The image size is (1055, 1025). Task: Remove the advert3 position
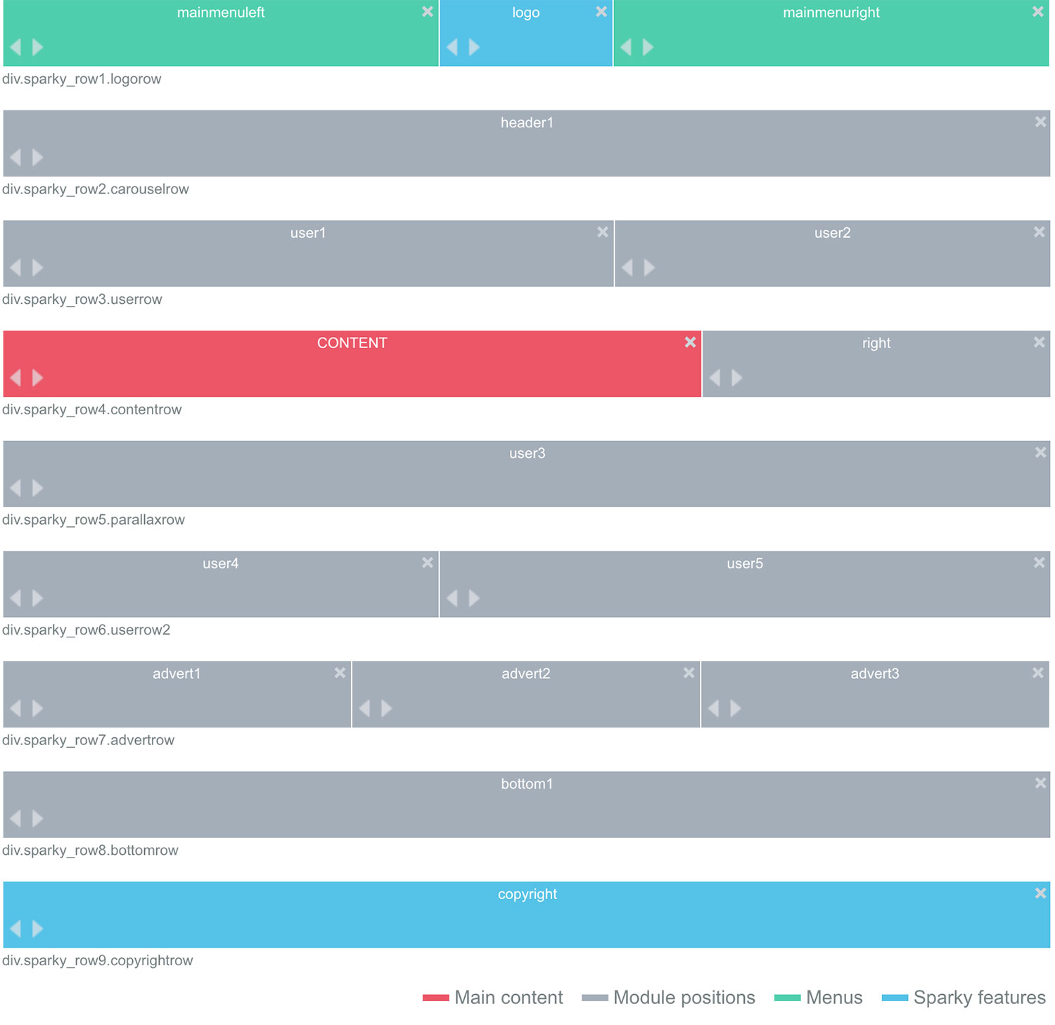click(x=1037, y=672)
